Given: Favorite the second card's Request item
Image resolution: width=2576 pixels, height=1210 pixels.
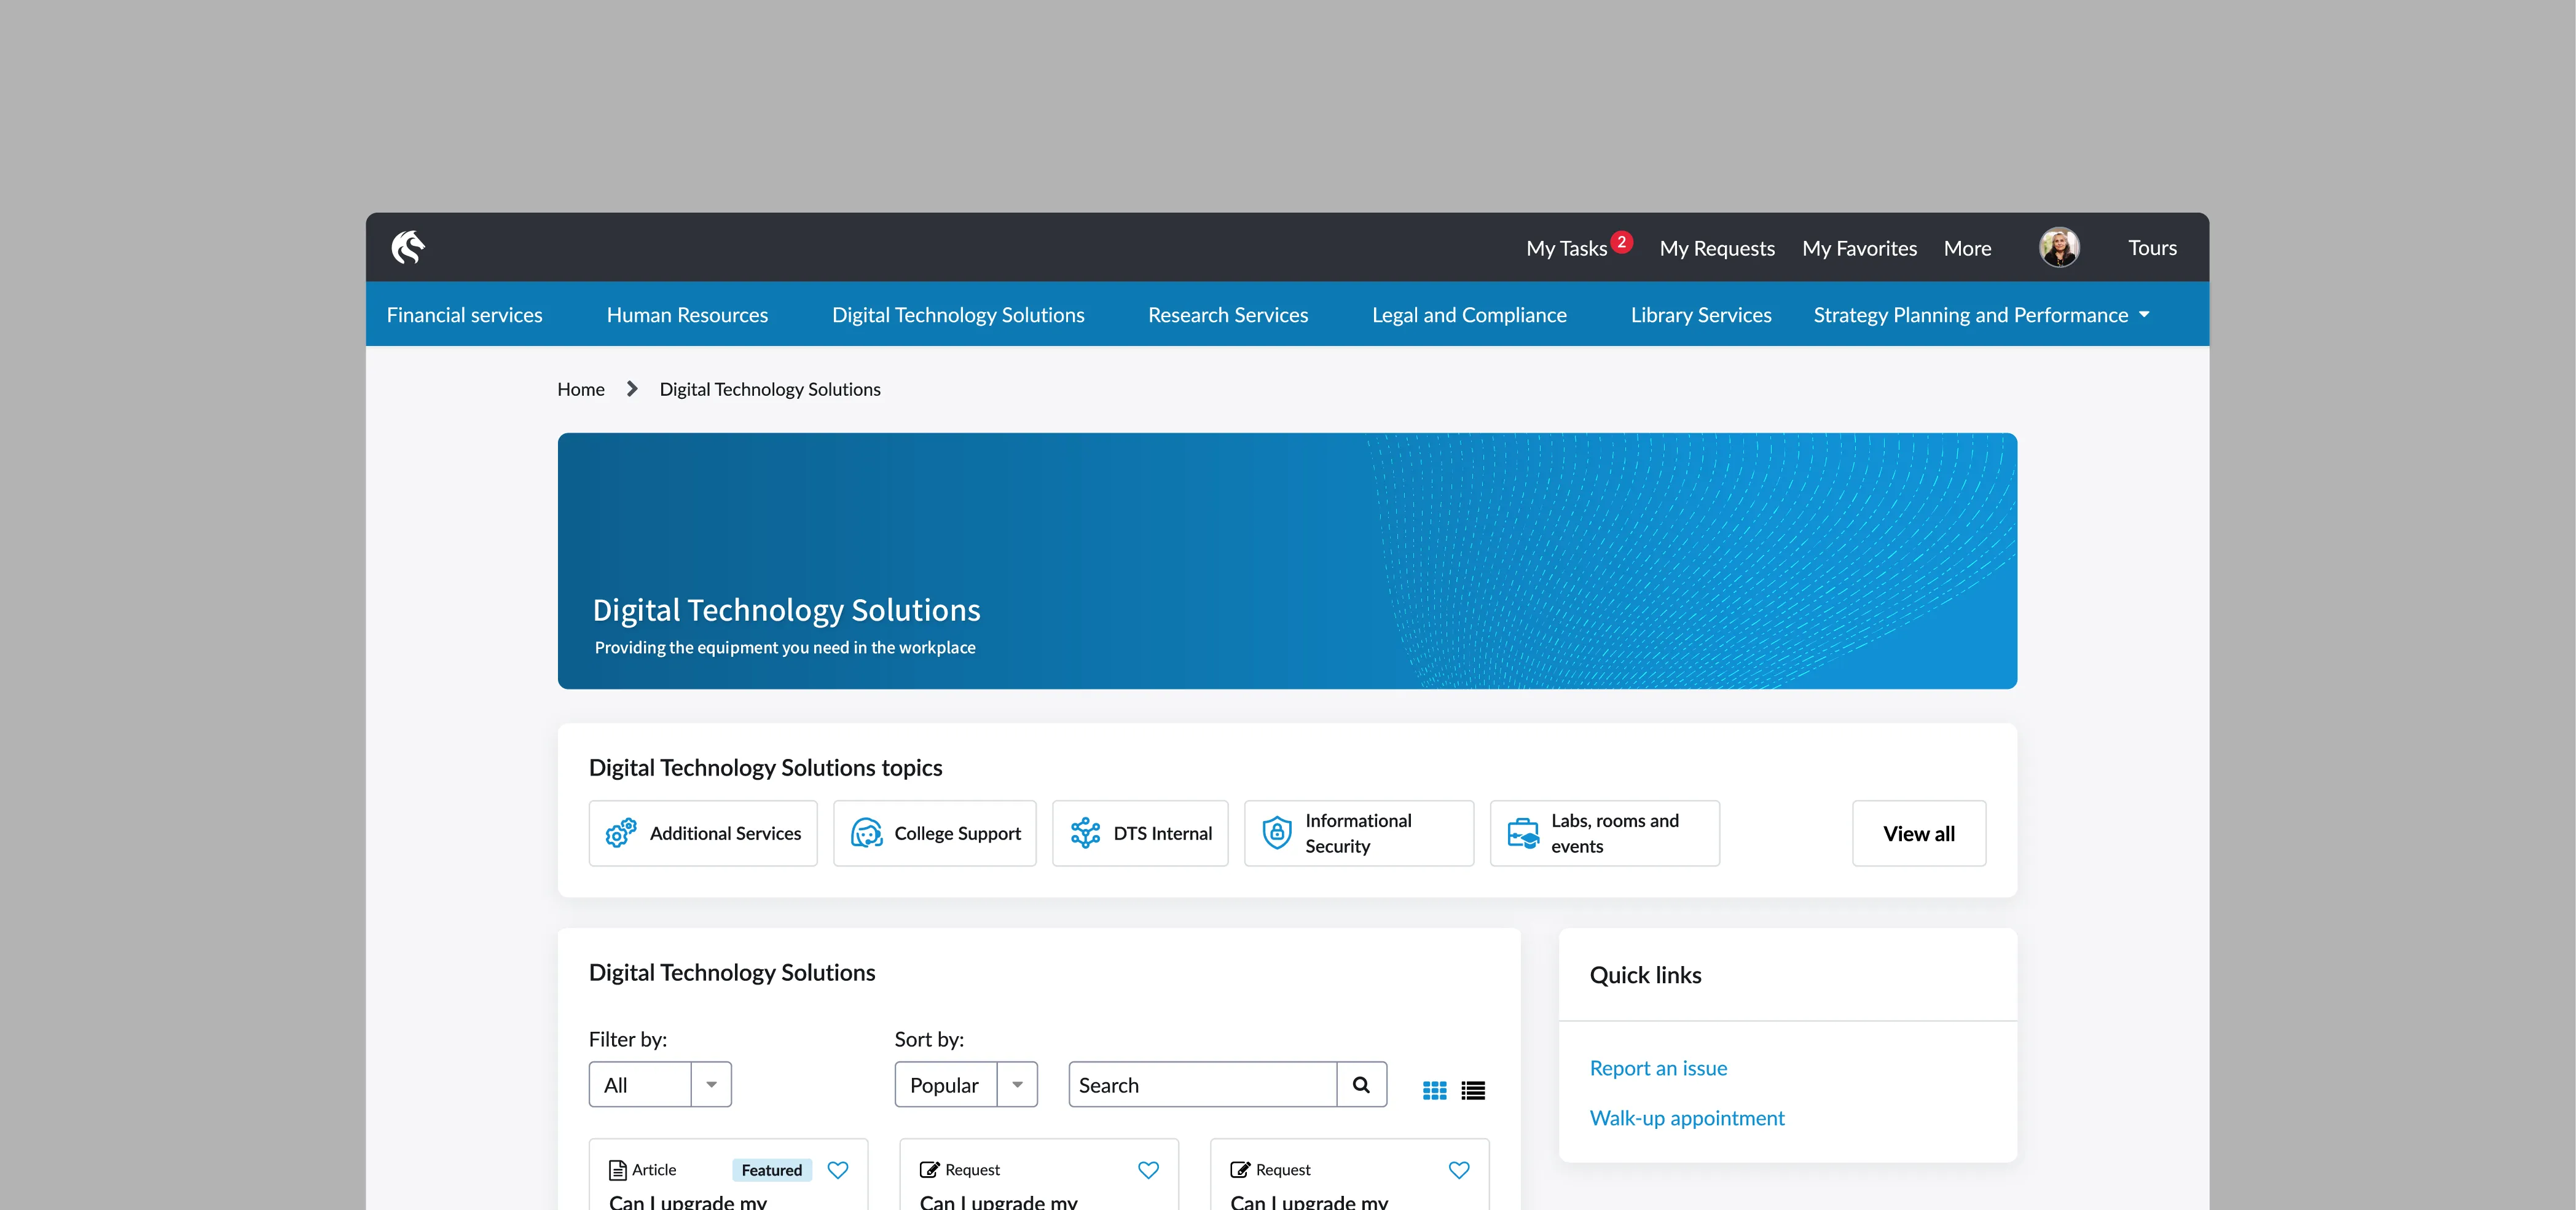Looking at the screenshot, I should pos(1148,1170).
